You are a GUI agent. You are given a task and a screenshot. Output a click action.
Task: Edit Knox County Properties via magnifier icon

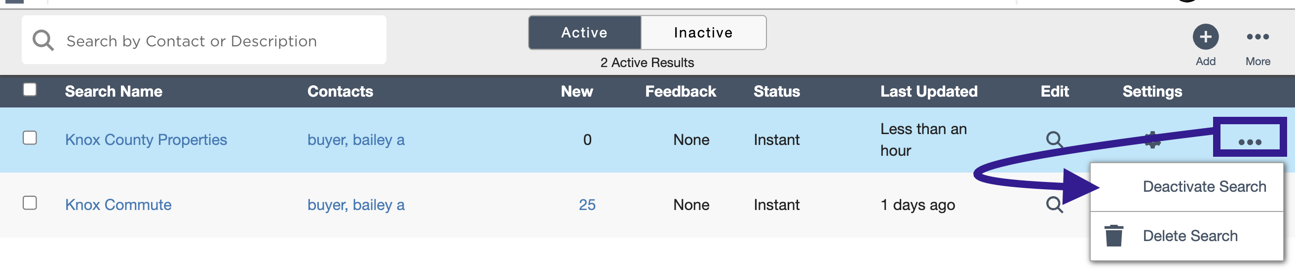click(x=1054, y=139)
